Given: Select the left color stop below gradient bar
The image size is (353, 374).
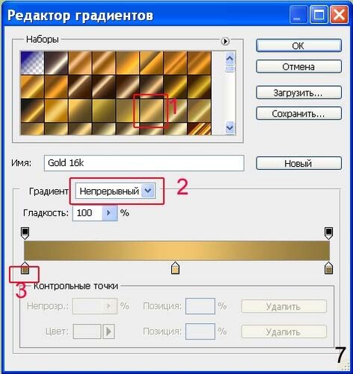Looking at the screenshot, I should [x=25, y=268].
